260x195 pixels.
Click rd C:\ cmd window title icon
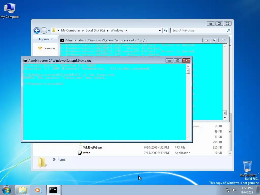(x=62, y=40)
